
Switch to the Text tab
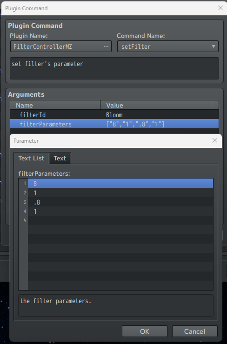(60, 158)
